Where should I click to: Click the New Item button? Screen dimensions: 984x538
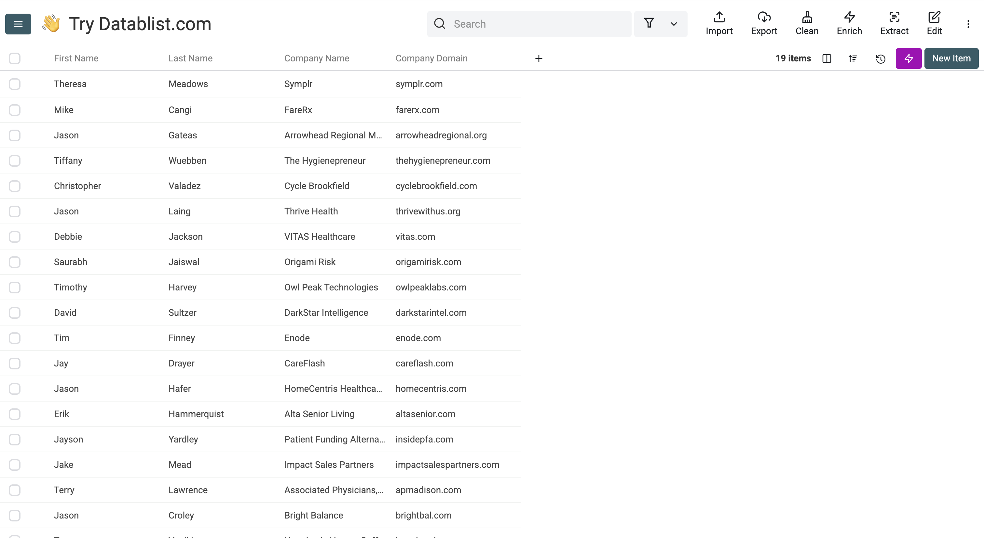951,58
